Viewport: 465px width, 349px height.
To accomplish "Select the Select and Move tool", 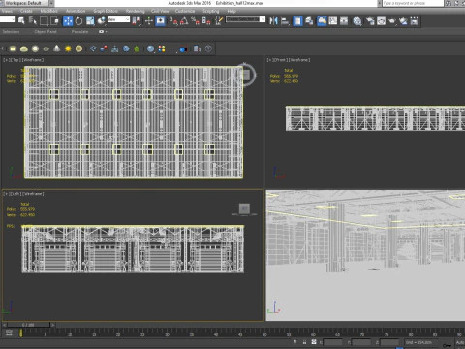I will 68,21.
